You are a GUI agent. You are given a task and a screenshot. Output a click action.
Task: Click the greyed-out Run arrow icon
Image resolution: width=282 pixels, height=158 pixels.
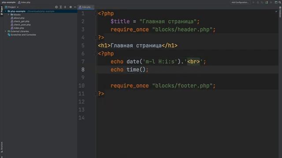(253, 2)
